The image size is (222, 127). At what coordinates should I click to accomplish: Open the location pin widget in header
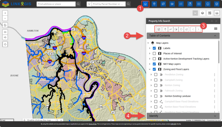coord(154,4)
